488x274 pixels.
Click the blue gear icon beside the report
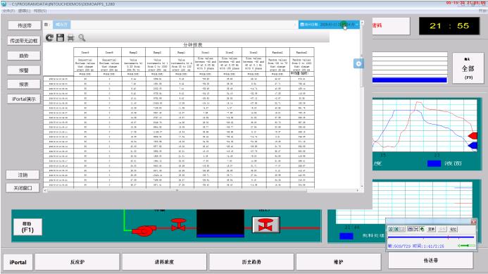[358, 63]
